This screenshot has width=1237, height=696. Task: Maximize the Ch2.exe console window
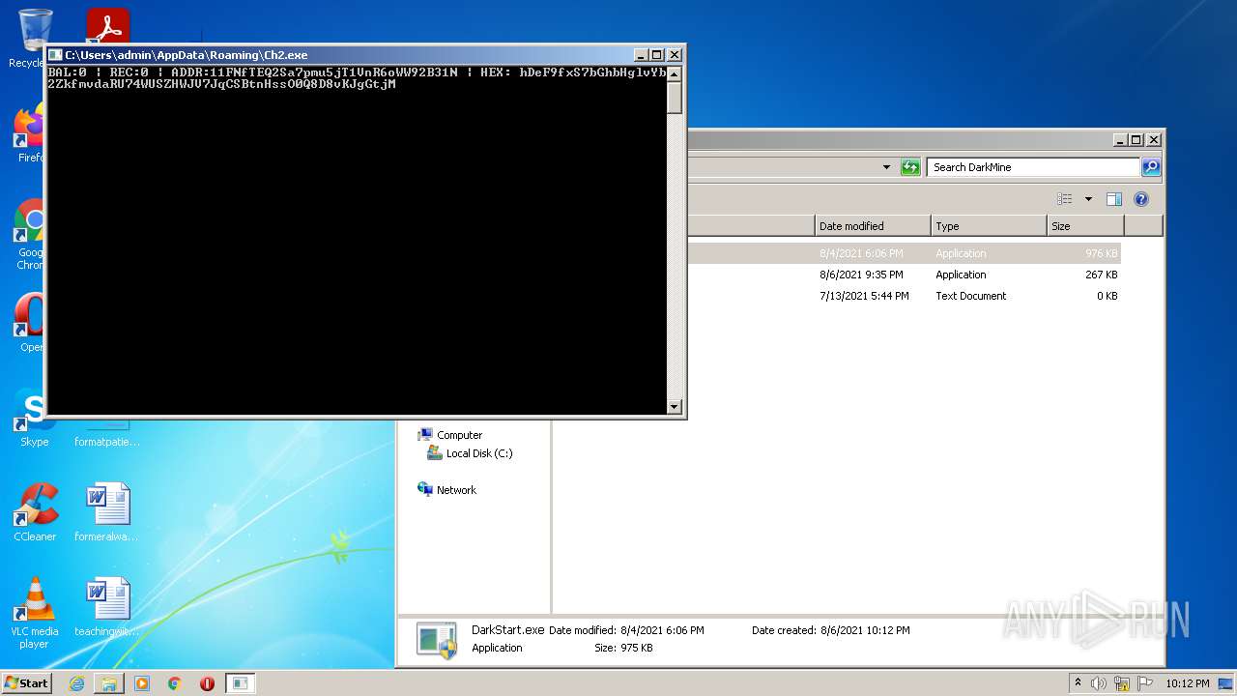click(x=657, y=55)
